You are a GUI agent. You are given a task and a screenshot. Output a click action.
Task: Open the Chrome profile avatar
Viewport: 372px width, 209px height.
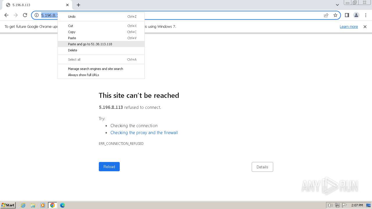356,15
